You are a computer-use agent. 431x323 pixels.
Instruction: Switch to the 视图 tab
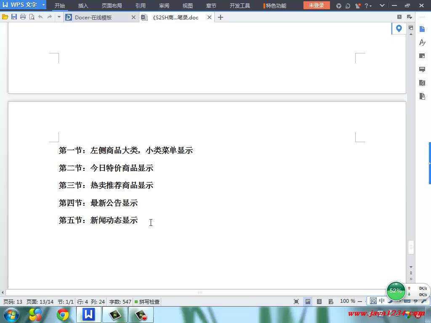click(x=187, y=5)
